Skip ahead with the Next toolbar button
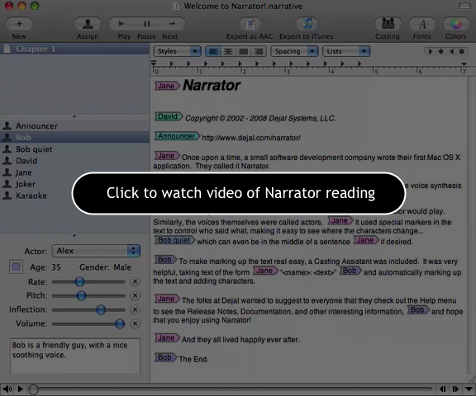Viewport: 476px width, 396px height. coord(172,24)
